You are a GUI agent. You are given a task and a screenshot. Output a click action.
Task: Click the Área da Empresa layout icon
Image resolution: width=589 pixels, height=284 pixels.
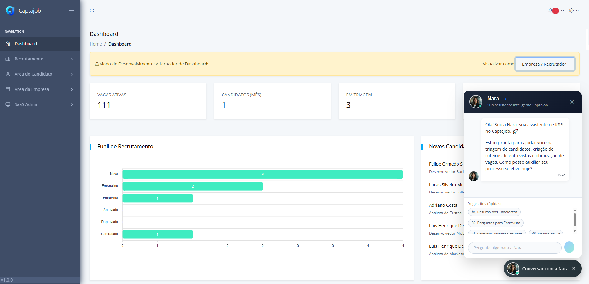[x=8, y=89]
